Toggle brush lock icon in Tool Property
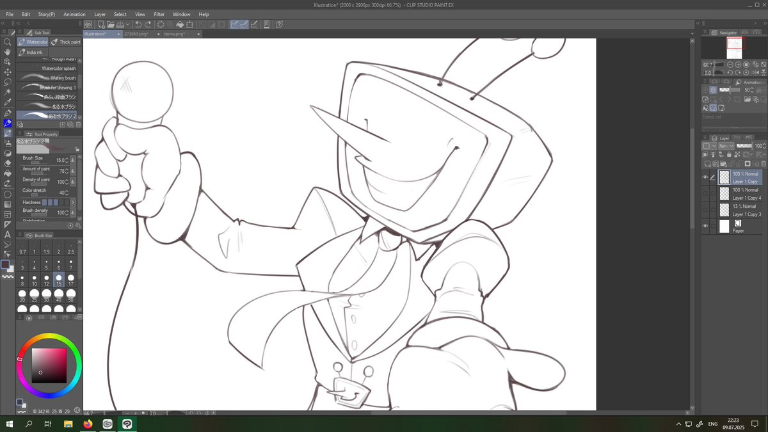The height and width of the screenshot is (432, 768). pos(77,148)
